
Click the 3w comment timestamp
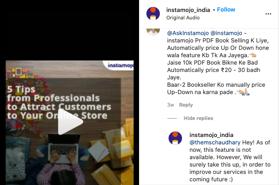click(x=170, y=105)
